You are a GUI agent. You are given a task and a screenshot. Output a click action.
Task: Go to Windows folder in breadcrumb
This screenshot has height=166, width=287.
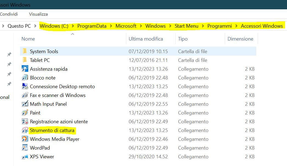[155, 26]
